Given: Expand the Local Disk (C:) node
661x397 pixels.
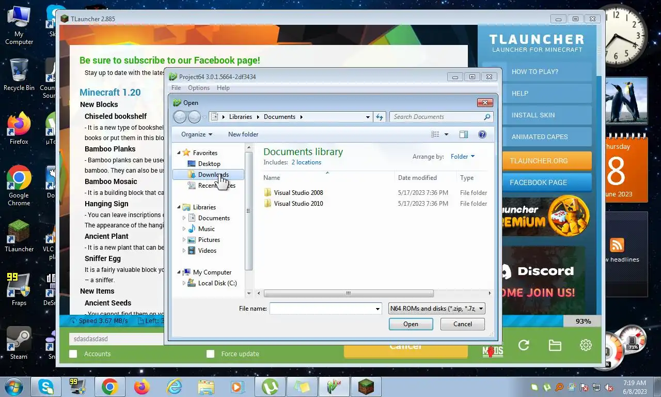Looking at the screenshot, I should tap(184, 283).
